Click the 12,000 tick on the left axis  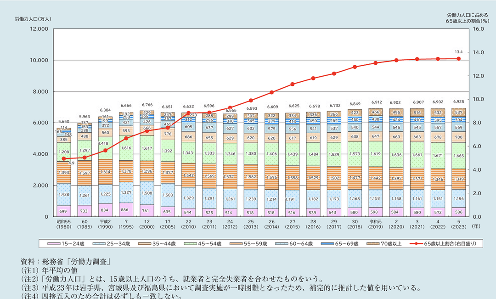(39, 29)
